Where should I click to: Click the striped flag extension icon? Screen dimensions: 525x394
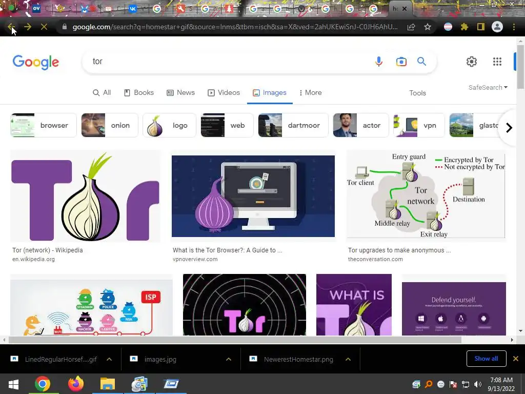448,27
